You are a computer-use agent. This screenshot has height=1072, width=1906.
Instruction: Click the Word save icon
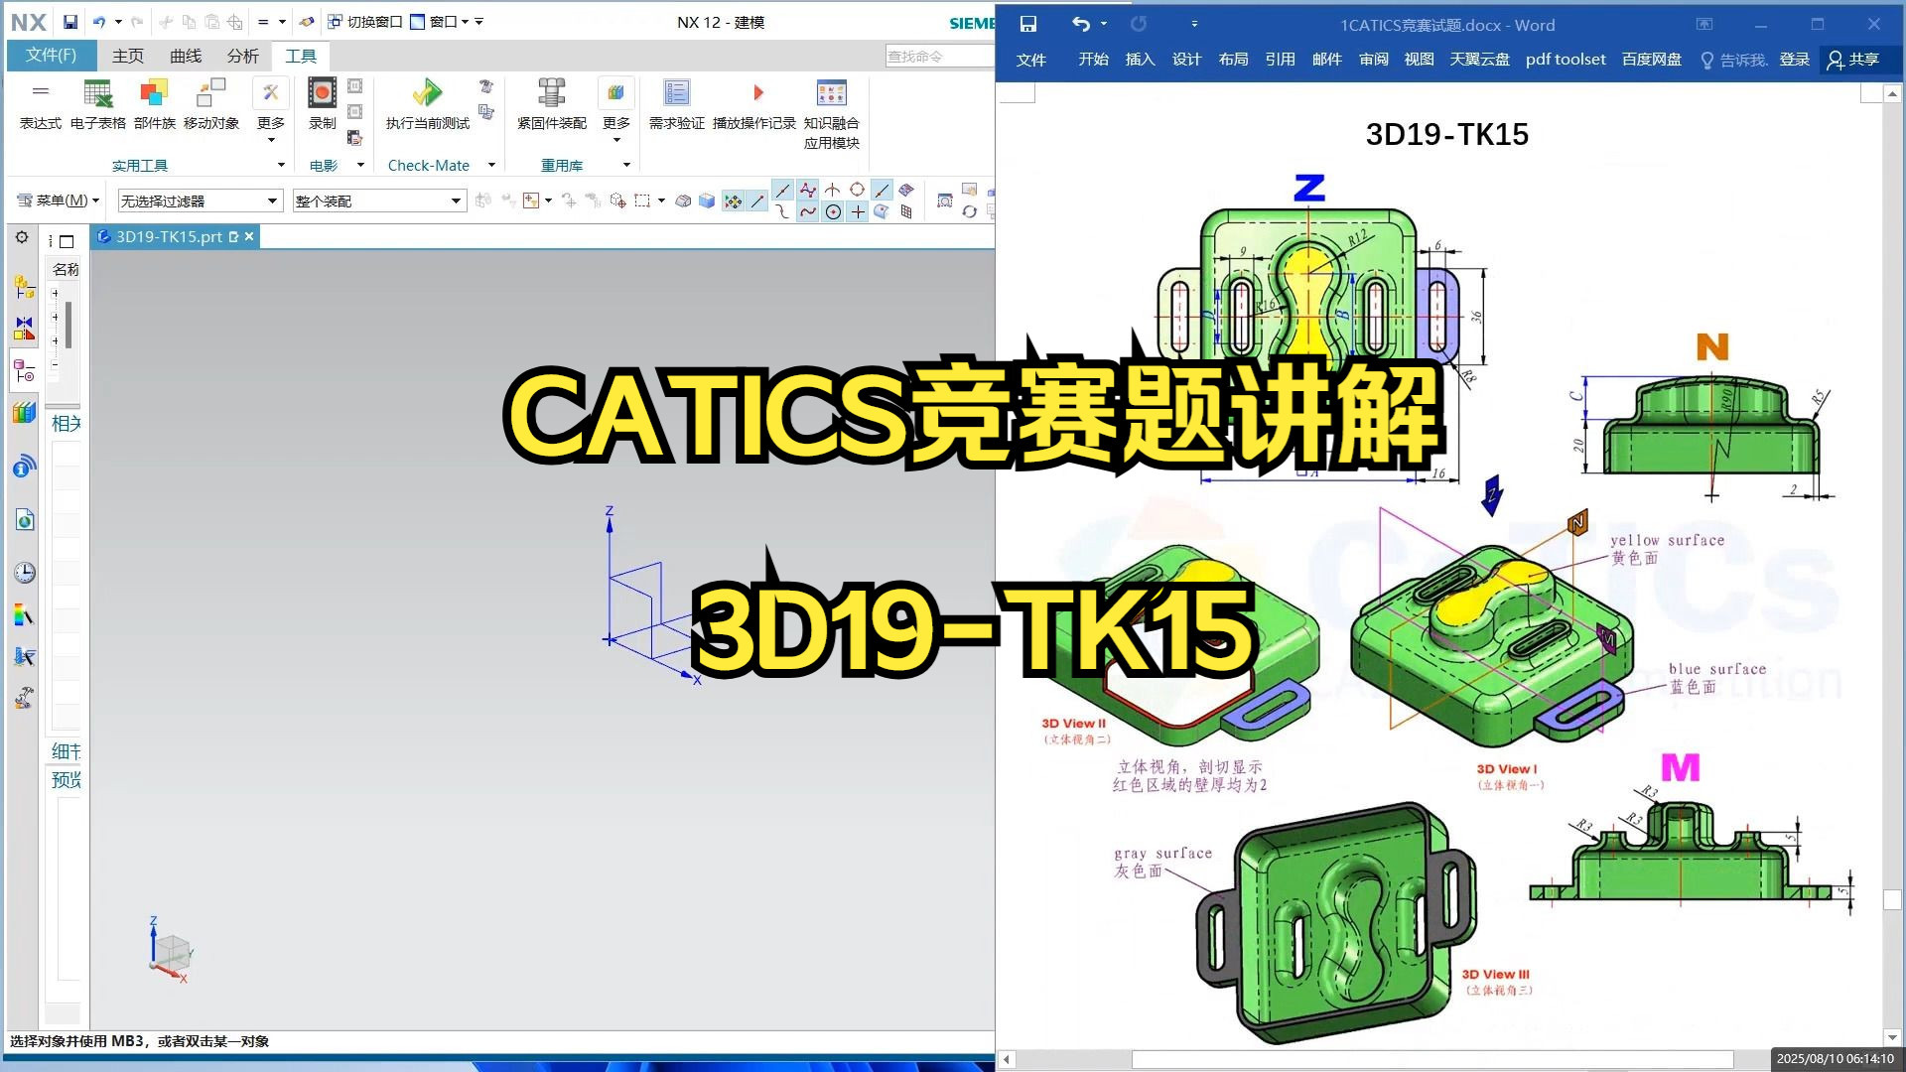coord(1028,24)
